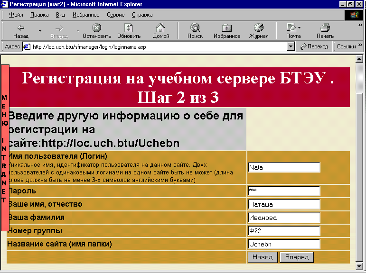Refresh page using Обновить icon
Image resolution: width=366 pixels, height=273 pixels.
tap(129, 28)
